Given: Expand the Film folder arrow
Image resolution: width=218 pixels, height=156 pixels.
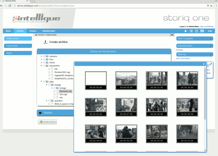Looking at the screenshot, I should pos(41,59).
